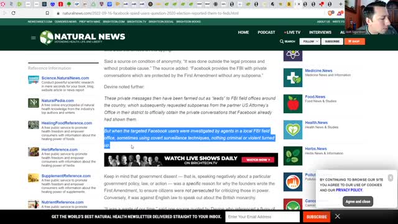This screenshot has height=224, width=398.
Task: Open the HealingFoodReference.com link
Action: click(67, 123)
